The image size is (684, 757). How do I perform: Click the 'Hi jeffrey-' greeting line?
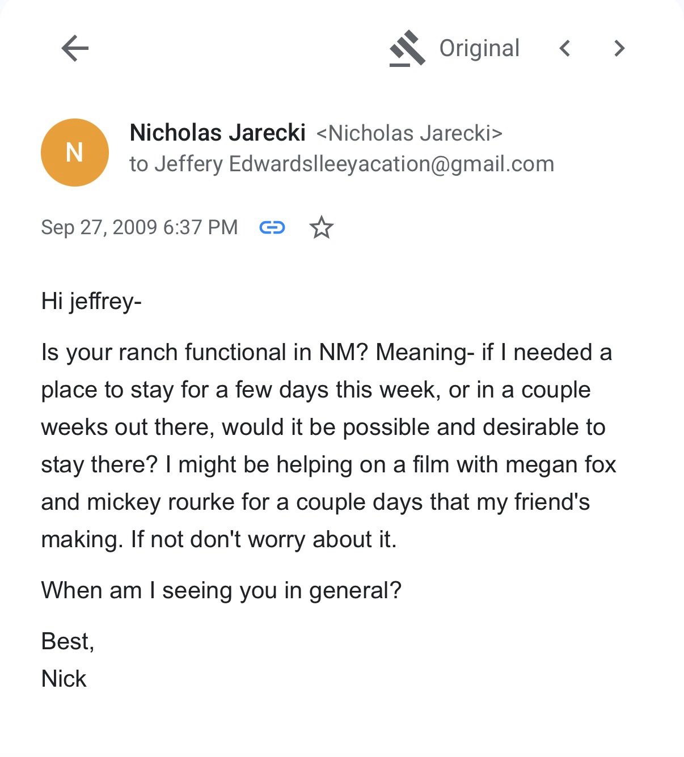point(91,301)
